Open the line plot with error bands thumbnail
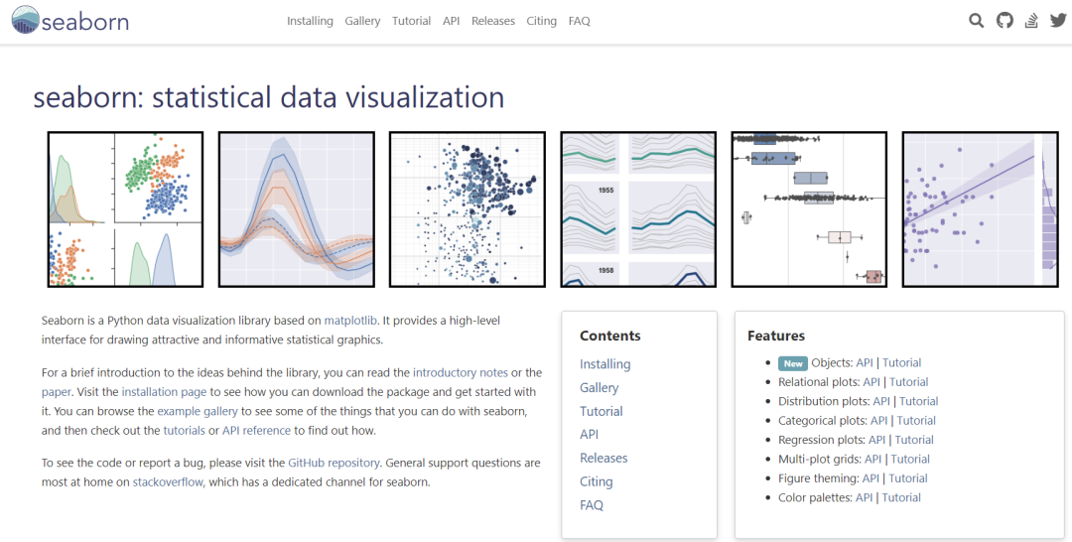 297,209
